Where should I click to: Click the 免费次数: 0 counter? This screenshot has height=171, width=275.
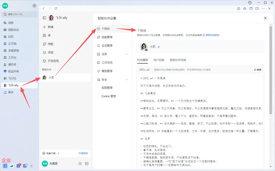51,153
